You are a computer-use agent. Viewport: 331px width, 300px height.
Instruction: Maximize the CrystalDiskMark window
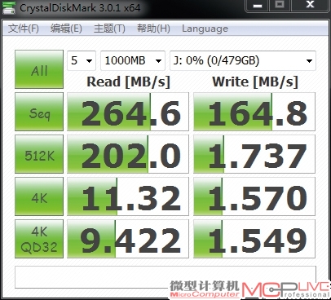(x=280, y=6)
